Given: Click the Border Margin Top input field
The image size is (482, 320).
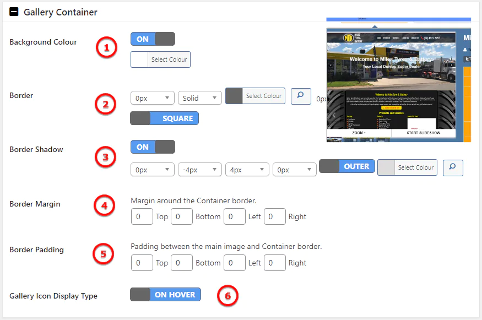Looking at the screenshot, I should click(142, 216).
